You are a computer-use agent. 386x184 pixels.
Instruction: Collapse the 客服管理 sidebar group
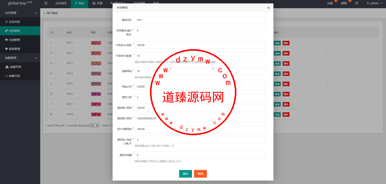[20, 58]
